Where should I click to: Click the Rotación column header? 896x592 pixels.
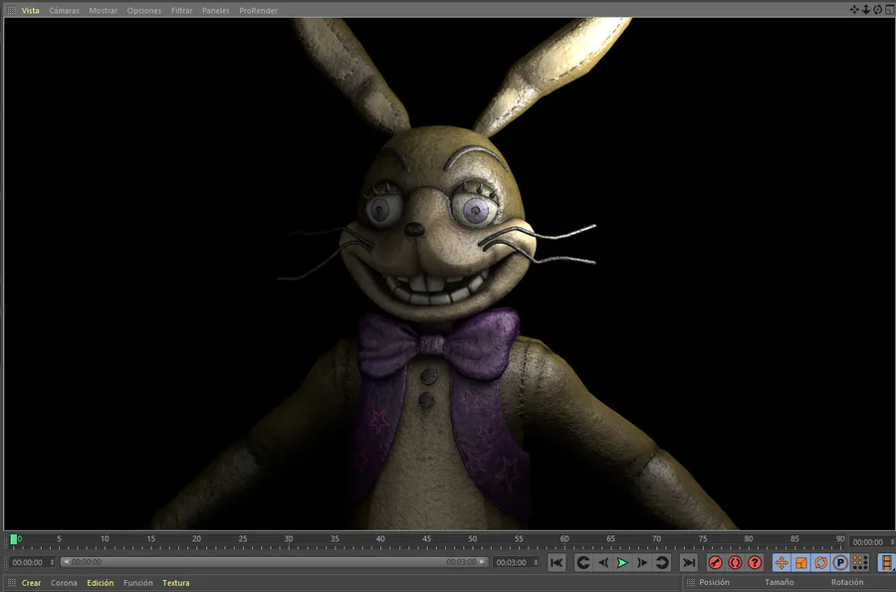pyautogui.click(x=847, y=582)
